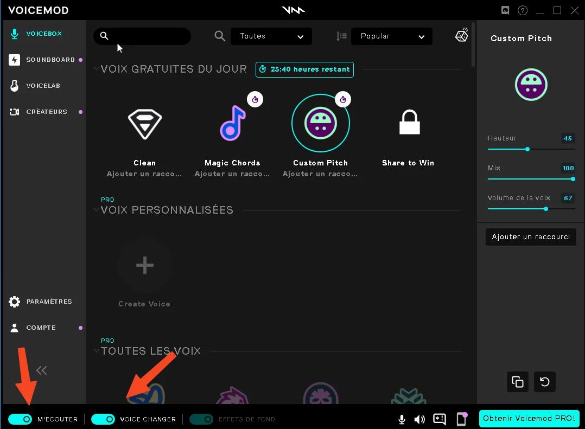Select the Magic Chords voice

pyautogui.click(x=232, y=123)
